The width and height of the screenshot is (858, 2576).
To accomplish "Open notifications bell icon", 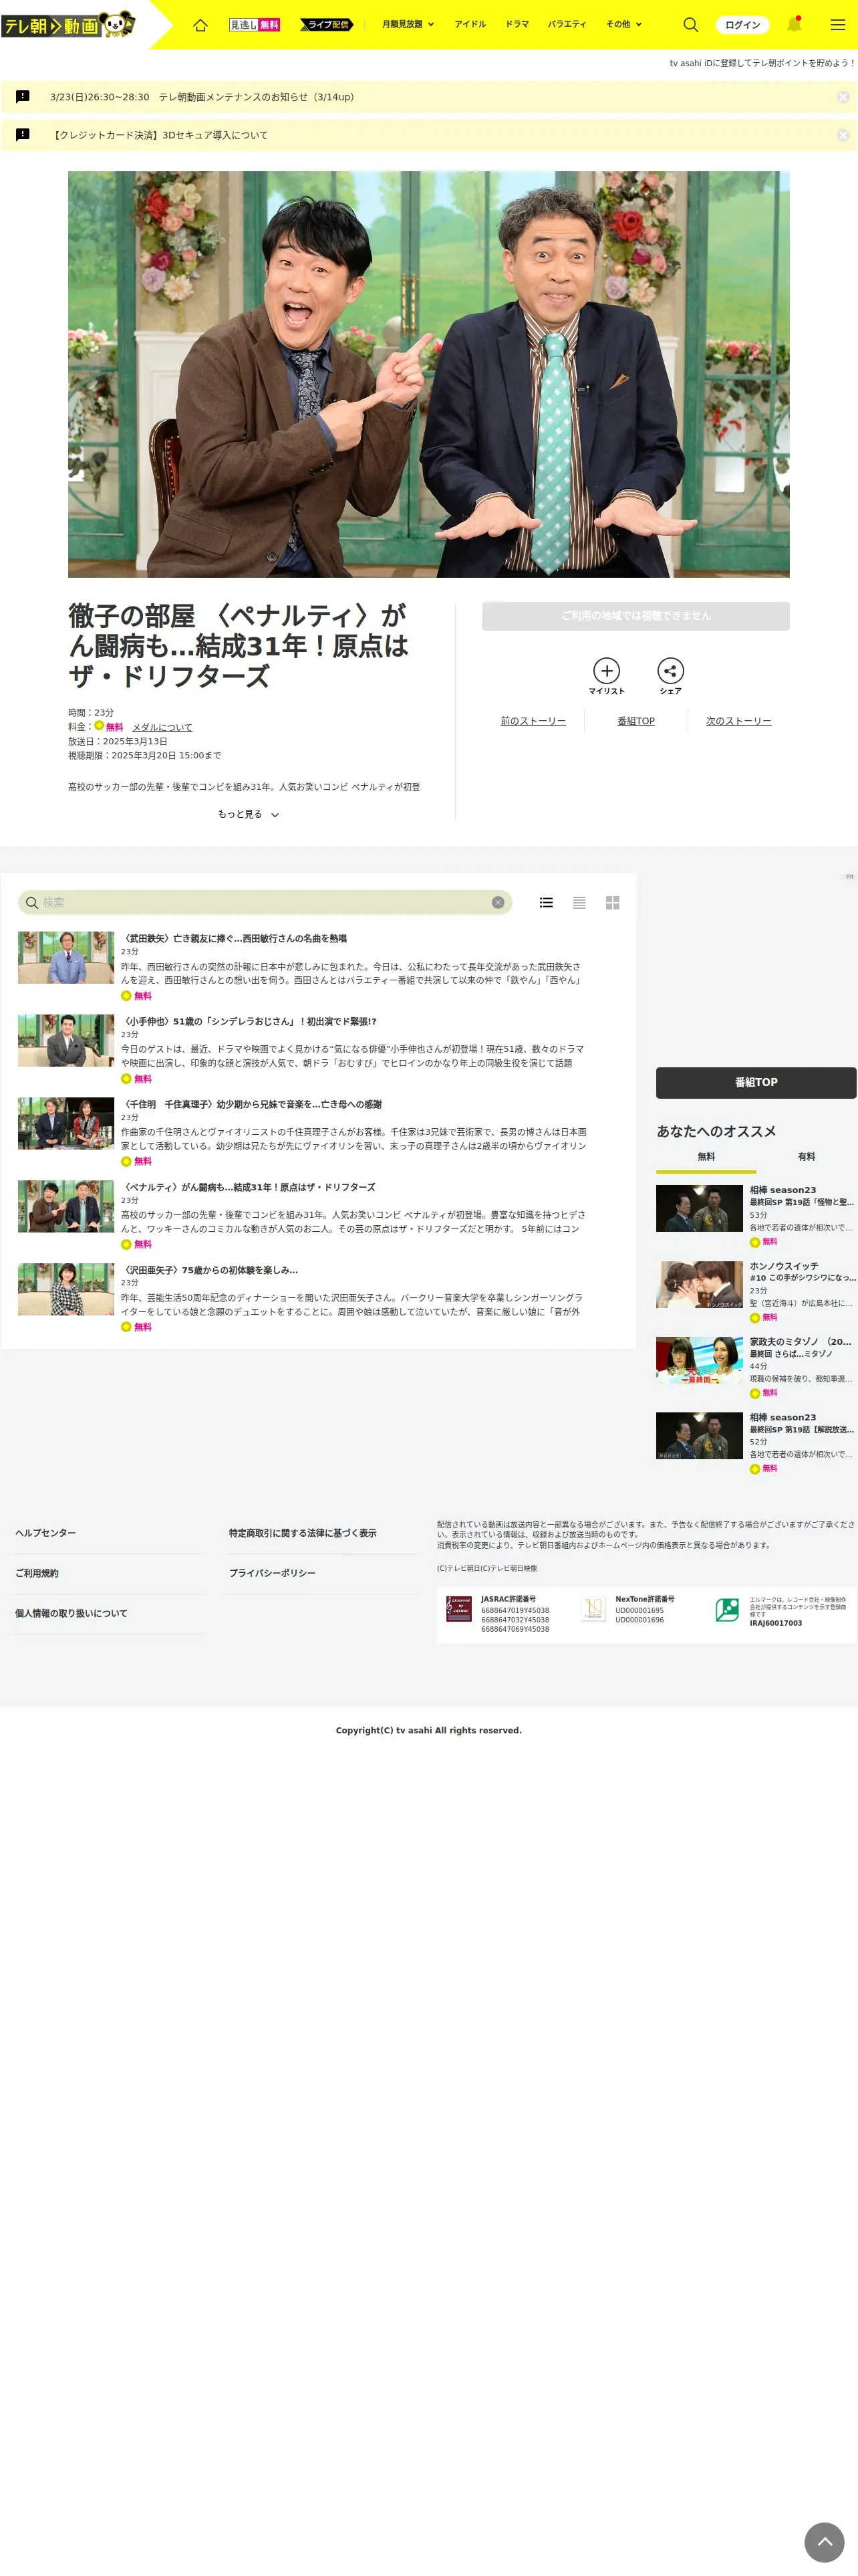I will pyautogui.click(x=794, y=25).
